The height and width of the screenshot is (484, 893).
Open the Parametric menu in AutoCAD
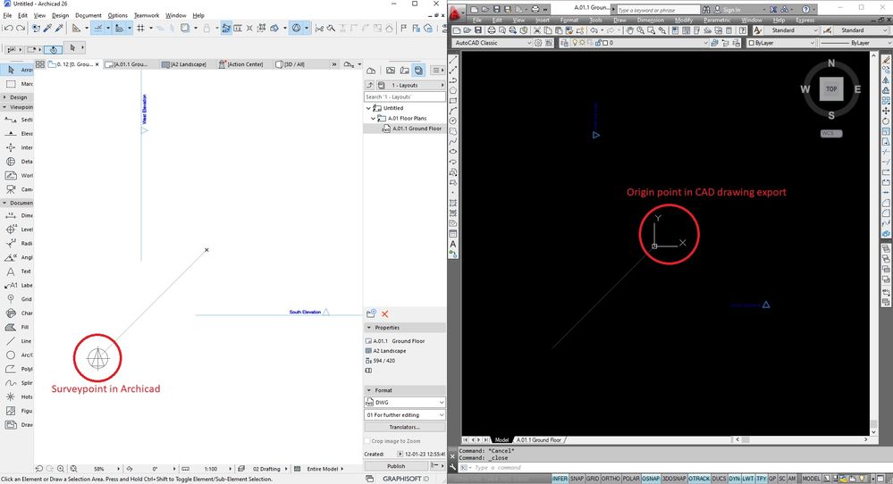(x=717, y=20)
